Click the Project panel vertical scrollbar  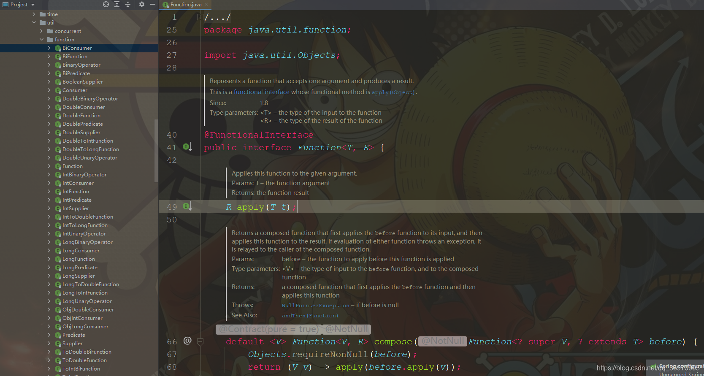[x=156, y=151]
